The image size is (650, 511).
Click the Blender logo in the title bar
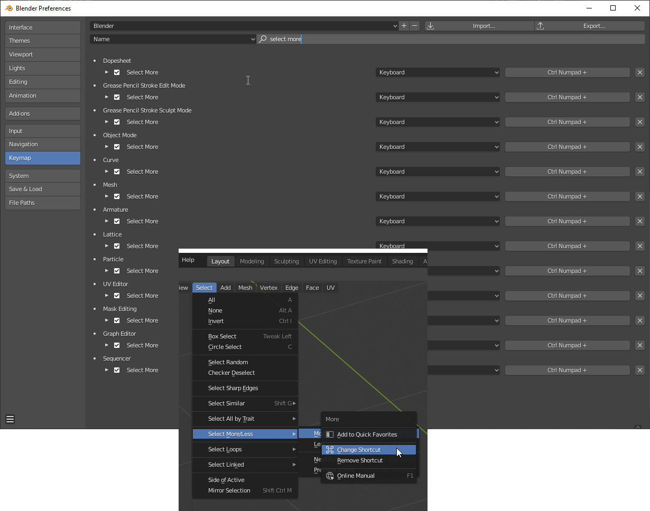pos(8,8)
